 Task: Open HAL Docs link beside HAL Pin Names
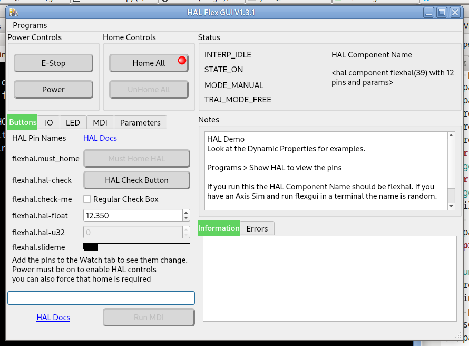pyautogui.click(x=100, y=138)
